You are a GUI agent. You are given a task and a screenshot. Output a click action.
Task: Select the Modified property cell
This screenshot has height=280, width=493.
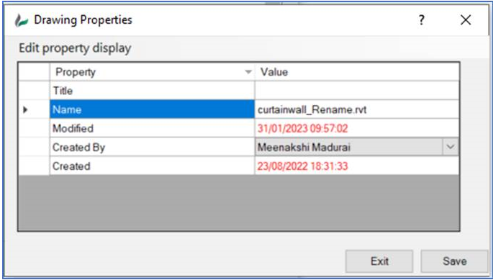pos(152,128)
